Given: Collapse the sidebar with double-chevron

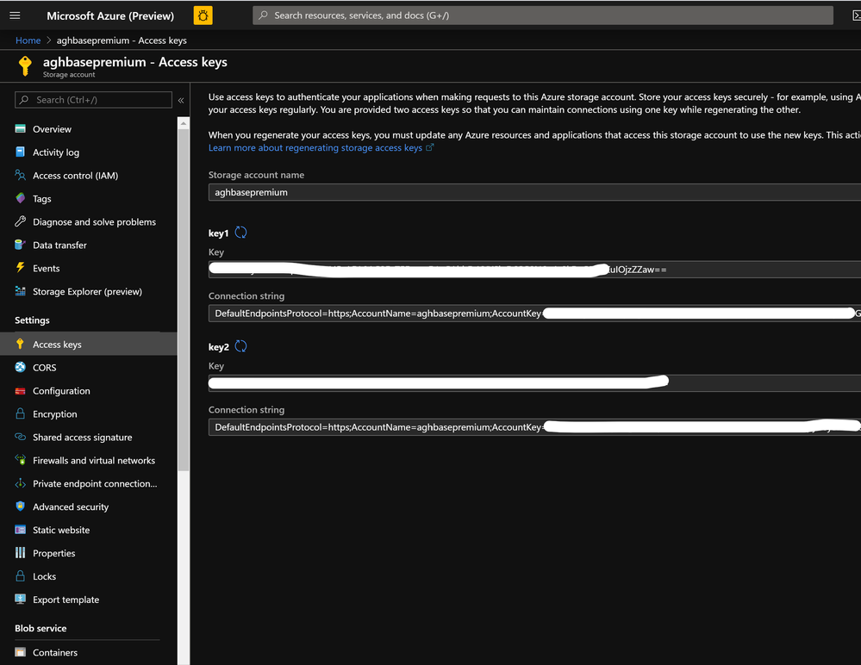Looking at the screenshot, I should point(181,101).
